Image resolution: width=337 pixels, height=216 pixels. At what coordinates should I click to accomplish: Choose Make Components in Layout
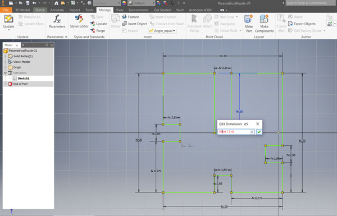tap(264, 24)
